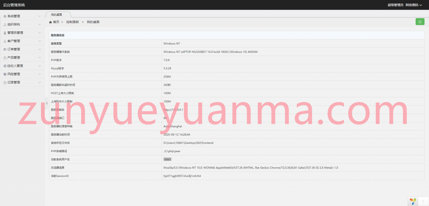Screen dimensions: 429x206
Task: Expand the 系统管理 chevron
Action: pyautogui.click(x=39, y=16)
